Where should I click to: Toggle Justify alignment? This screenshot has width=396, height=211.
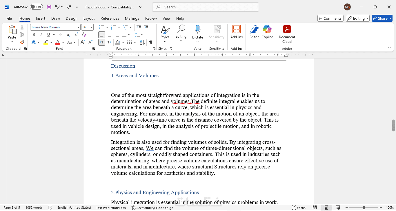(124, 35)
